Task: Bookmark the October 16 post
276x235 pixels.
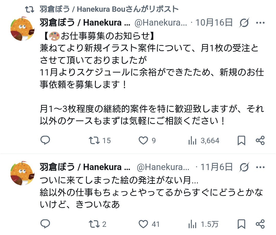Action: 241,140
